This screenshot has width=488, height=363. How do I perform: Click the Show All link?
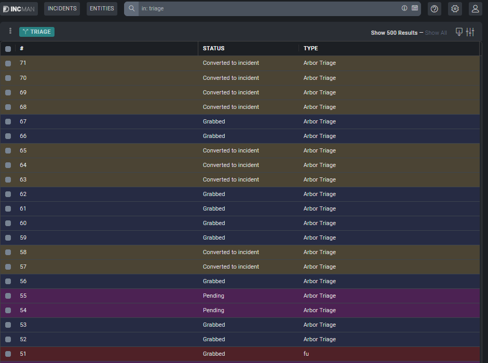[x=436, y=33]
